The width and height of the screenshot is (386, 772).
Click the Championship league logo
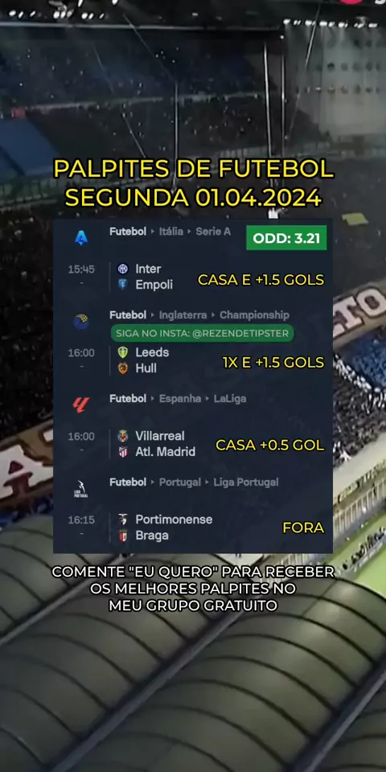(81, 322)
